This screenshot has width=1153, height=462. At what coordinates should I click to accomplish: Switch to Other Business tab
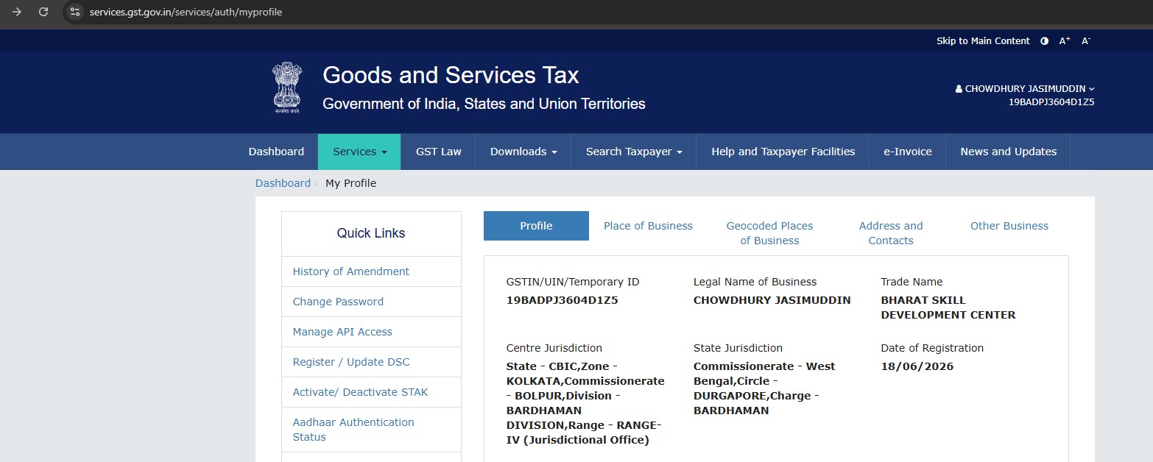(x=1009, y=226)
